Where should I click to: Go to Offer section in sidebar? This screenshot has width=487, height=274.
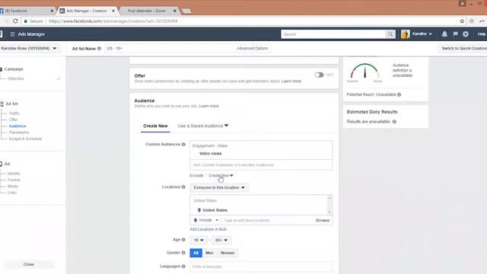[x=13, y=119]
